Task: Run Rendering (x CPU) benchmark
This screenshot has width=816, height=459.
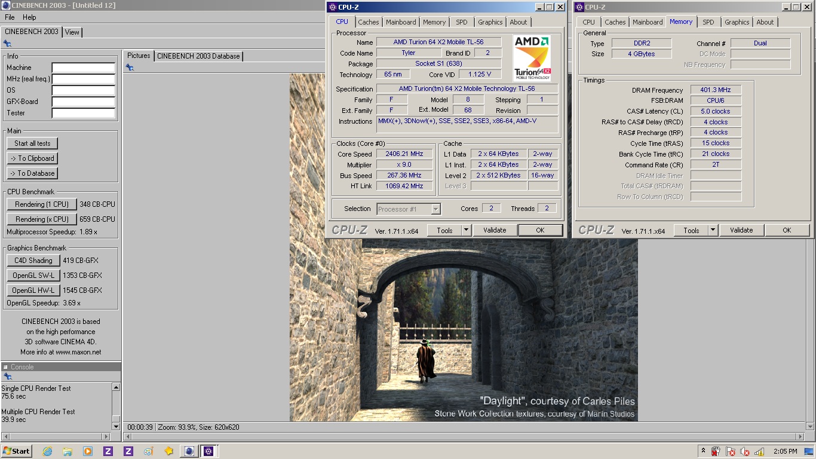Action: [x=42, y=219]
